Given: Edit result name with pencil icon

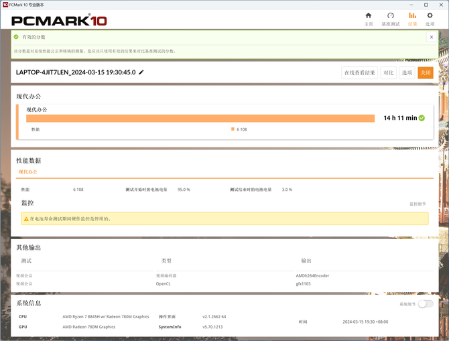Looking at the screenshot, I should (x=141, y=72).
